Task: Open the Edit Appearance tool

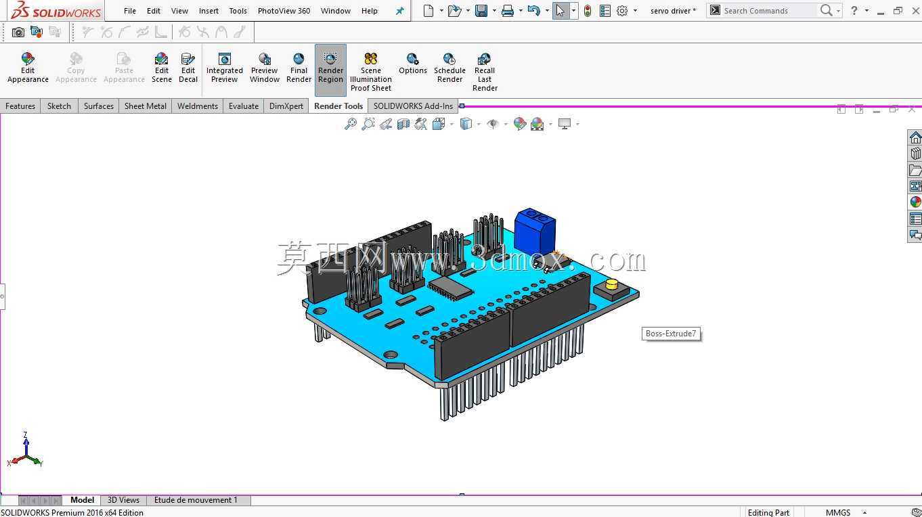Action: (28, 68)
